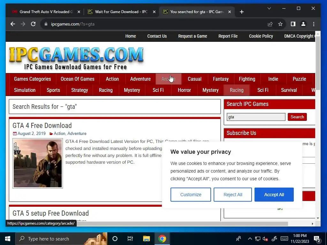Share this page using the share icon
This screenshot has width=327, height=245.
click(x=270, y=24)
